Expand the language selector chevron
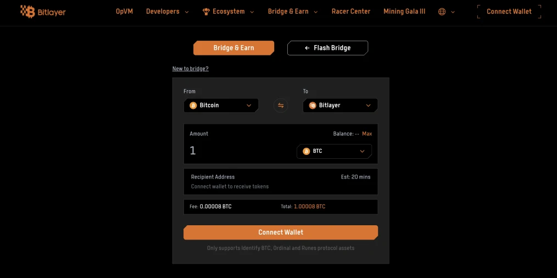Viewport: 557px width, 278px height. (453, 12)
